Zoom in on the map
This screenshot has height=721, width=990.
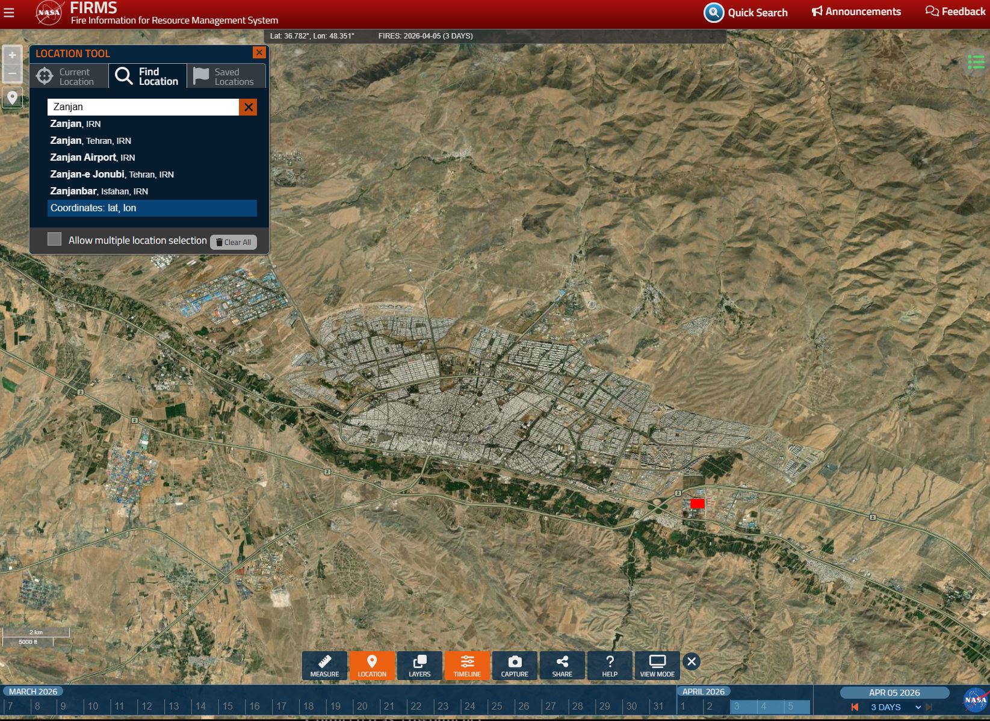pos(12,55)
